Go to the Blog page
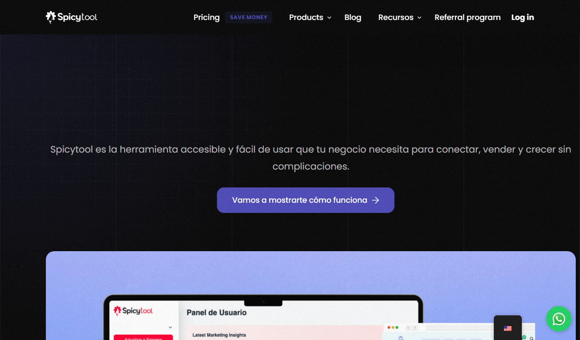The height and width of the screenshot is (340, 580). (x=353, y=17)
